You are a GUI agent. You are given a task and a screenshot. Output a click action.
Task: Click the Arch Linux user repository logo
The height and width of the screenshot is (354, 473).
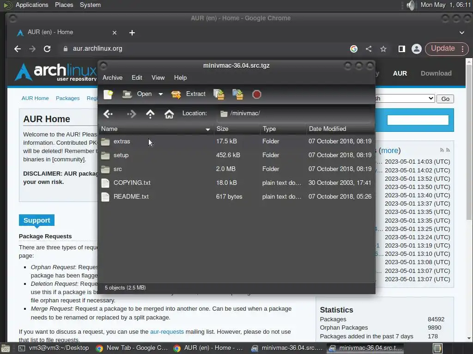[x=56, y=72]
